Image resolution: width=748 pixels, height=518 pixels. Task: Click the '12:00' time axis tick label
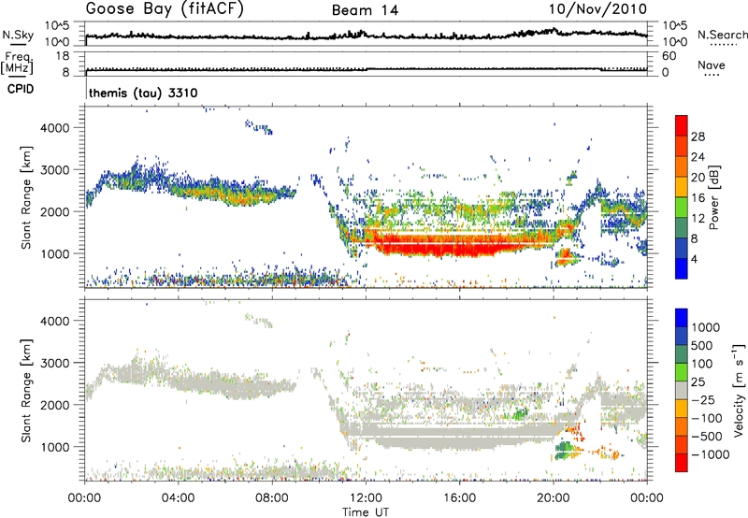point(366,498)
